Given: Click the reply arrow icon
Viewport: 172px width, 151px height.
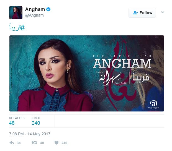Looking at the screenshot, I should 12,143.
